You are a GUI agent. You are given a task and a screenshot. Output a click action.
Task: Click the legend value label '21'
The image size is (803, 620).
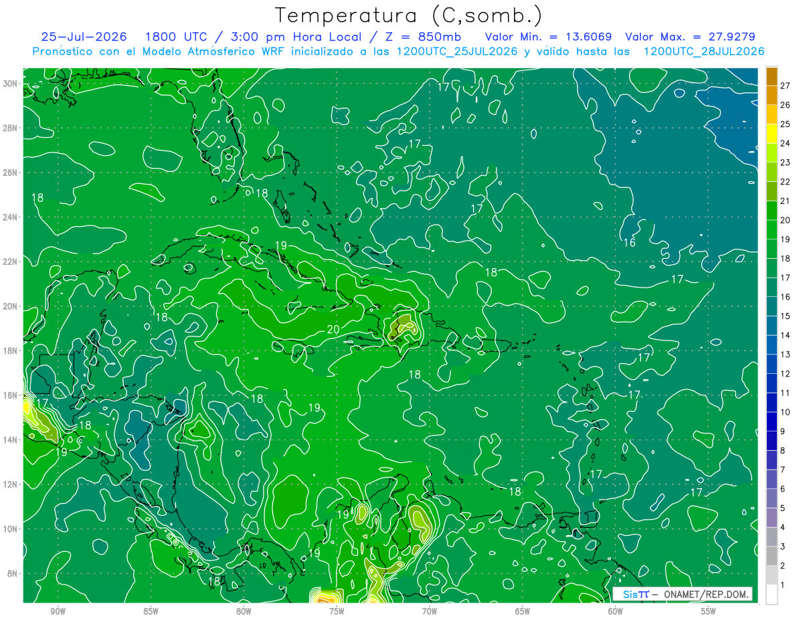coord(786,201)
